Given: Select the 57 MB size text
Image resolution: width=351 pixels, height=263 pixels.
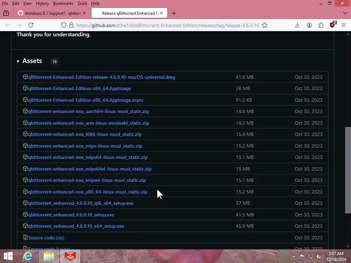Looking at the screenshot, I should tap(243, 203).
